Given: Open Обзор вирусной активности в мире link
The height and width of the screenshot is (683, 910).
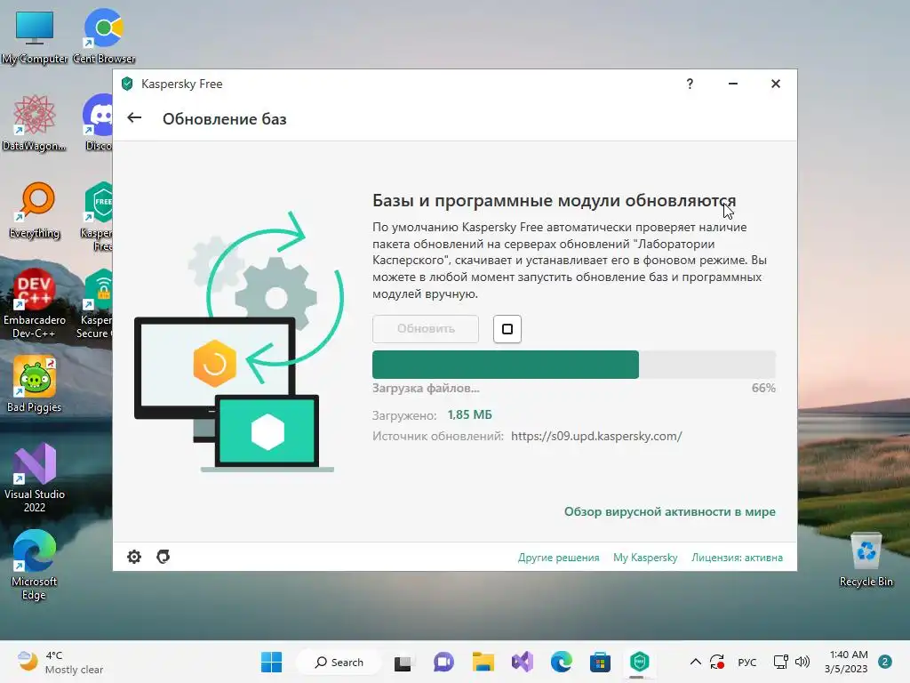Looking at the screenshot, I should pos(670,511).
